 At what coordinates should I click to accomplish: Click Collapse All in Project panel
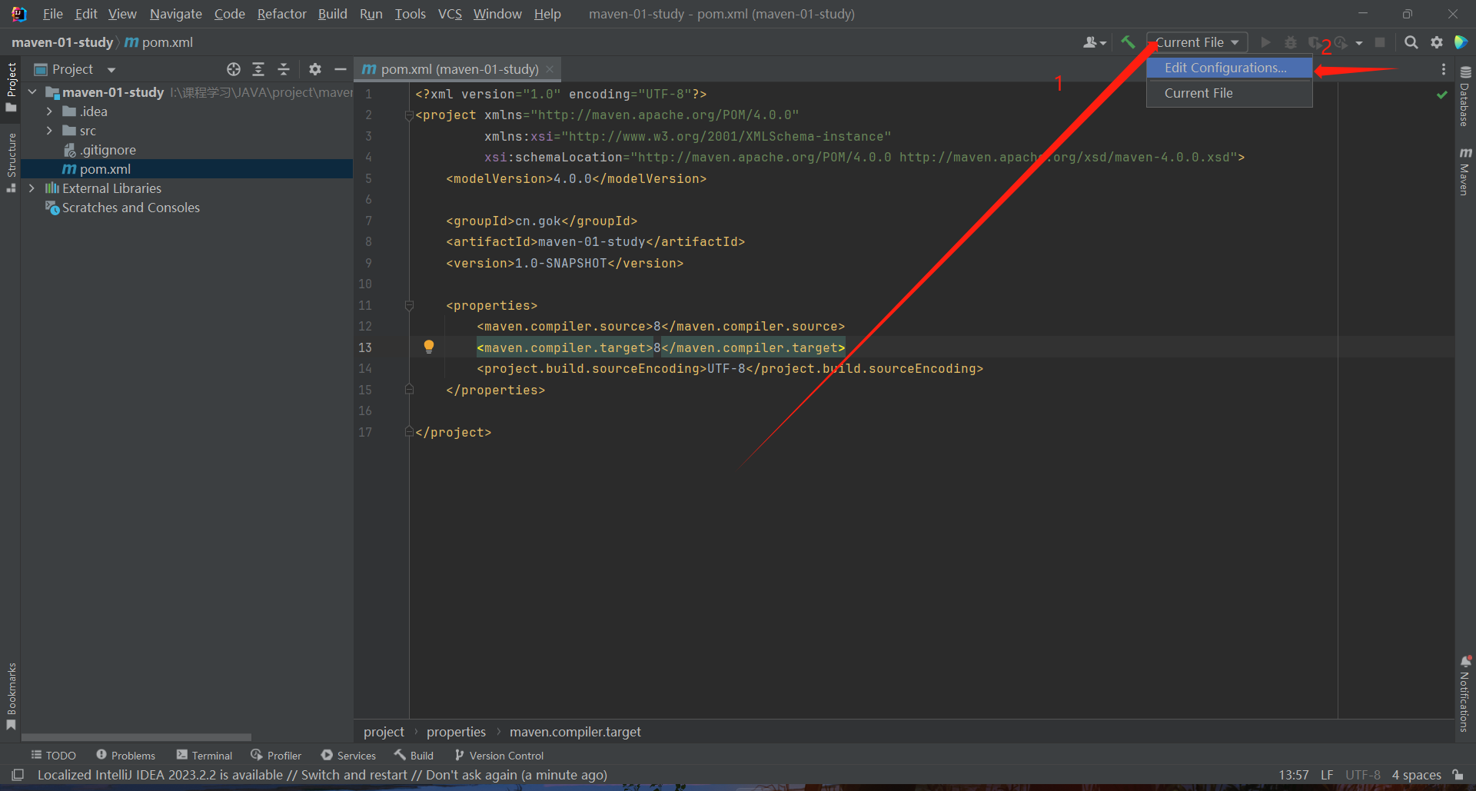pos(284,69)
